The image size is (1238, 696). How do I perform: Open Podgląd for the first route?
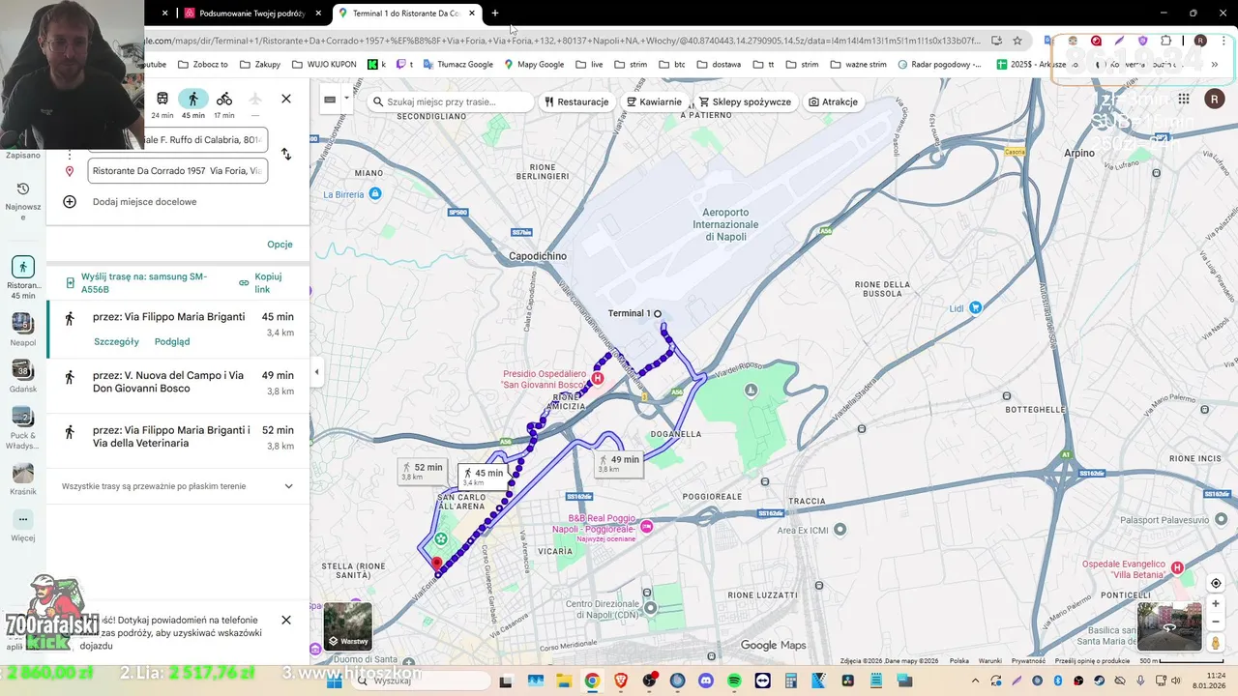(172, 341)
